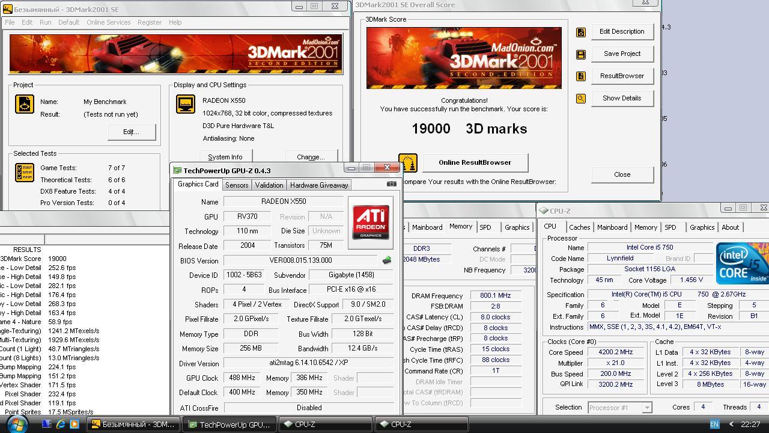769x433 pixels.
Task: Click the 3DMark2001 banner in score window
Action: tap(464, 58)
